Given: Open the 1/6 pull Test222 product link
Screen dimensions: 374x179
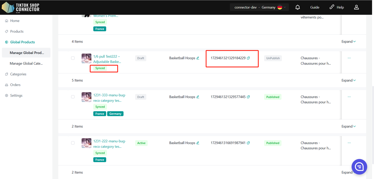Looking at the screenshot, I should coord(107,59).
